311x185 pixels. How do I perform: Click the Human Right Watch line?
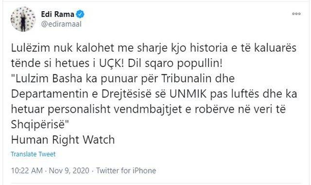(63, 139)
